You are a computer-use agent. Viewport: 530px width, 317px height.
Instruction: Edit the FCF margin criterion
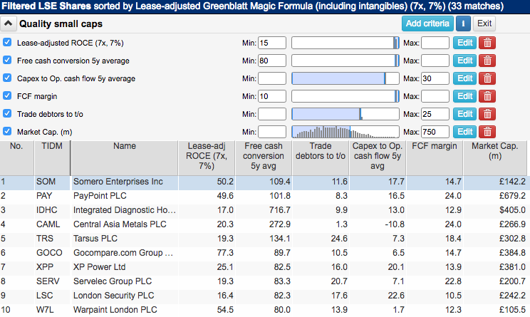[464, 96]
